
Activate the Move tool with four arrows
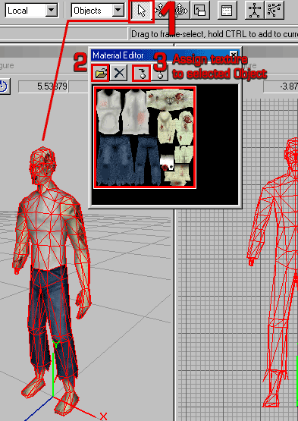[x=160, y=11]
